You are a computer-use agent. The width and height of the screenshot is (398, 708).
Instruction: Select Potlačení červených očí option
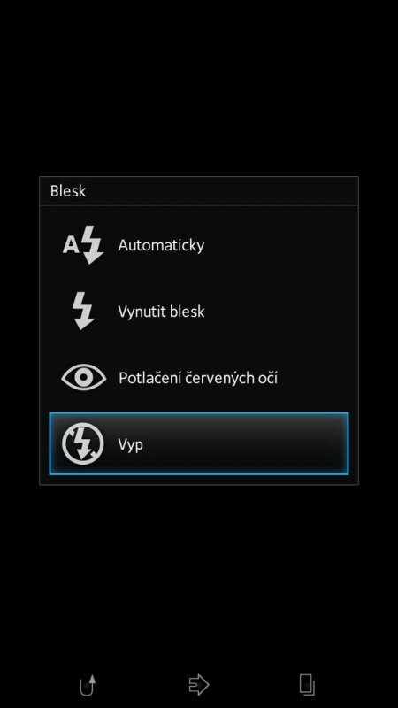[198, 378]
